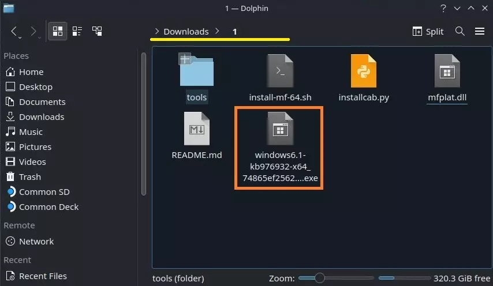The width and height of the screenshot is (493, 286).
Task: Click the Steam icon beside Common Deck
Action: [11, 206]
